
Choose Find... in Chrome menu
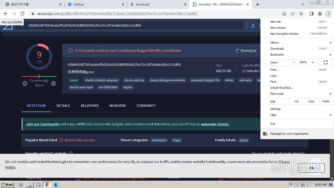click(x=297, y=82)
